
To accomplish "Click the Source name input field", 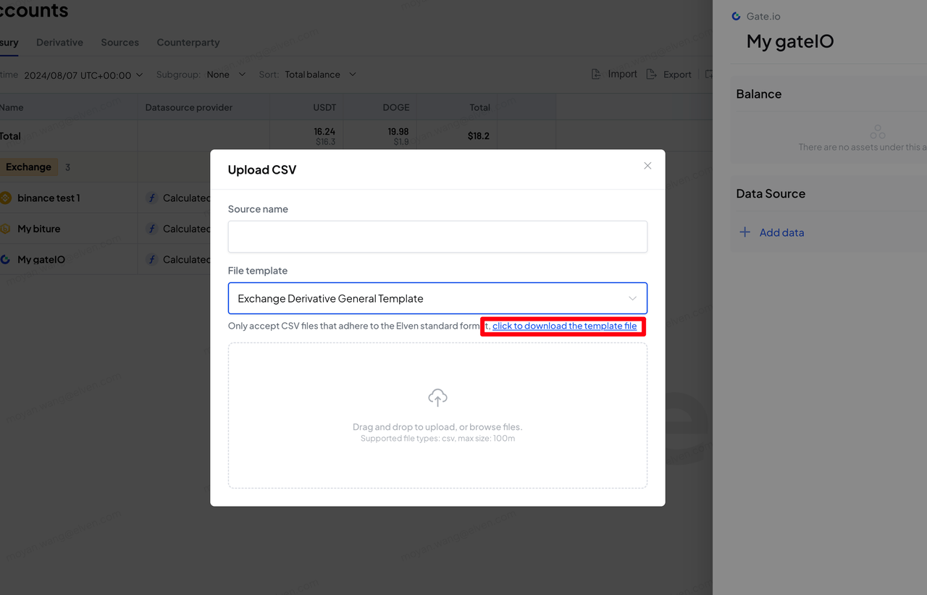I will pos(437,237).
